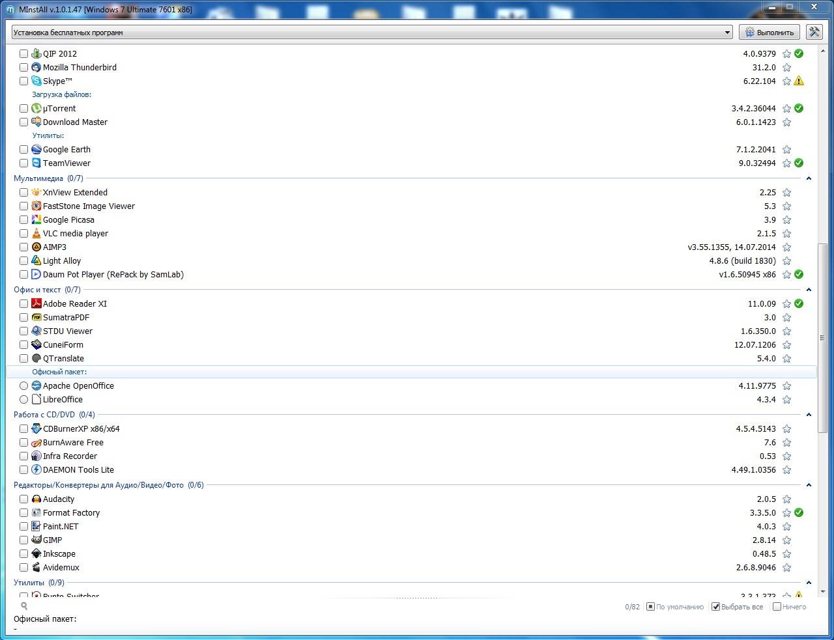The image size is (834, 640).
Task: Click the 'Загрузка файлов:' subheading
Action: [x=61, y=94]
